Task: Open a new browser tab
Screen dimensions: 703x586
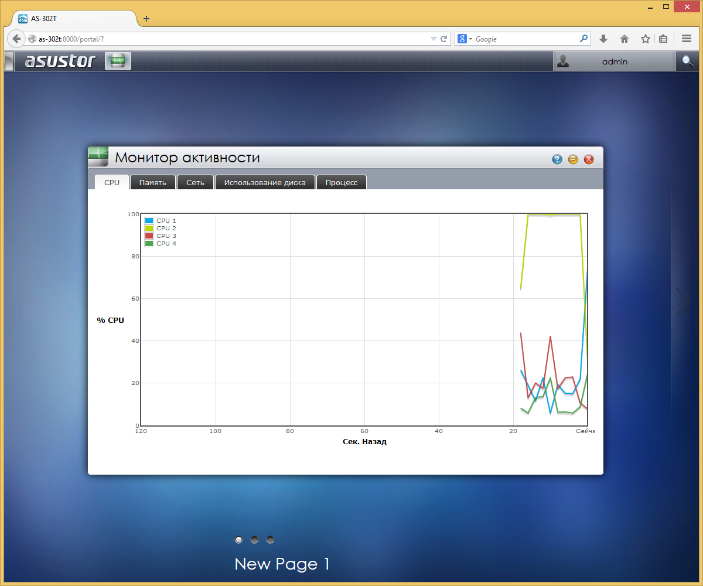Action: click(146, 18)
